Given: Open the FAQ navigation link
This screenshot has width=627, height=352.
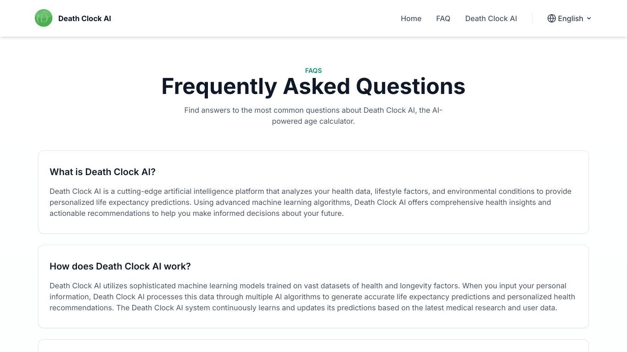Looking at the screenshot, I should click(x=443, y=18).
